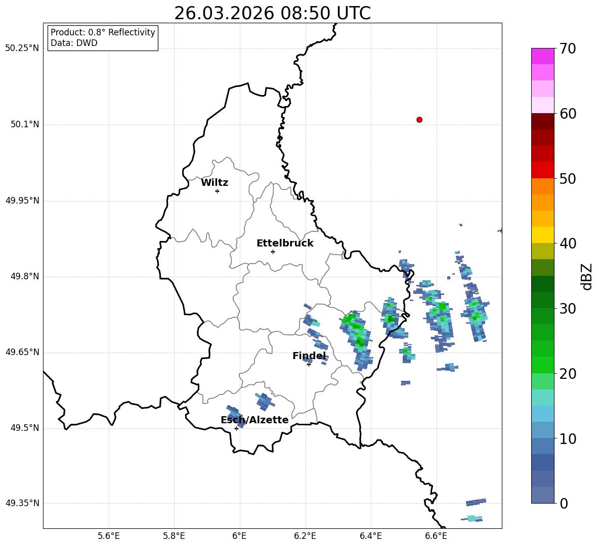Click the 50.1°N latitude label
The width and height of the screenshot is (599, 546).
pyautogui.click(x=25, y=124)
